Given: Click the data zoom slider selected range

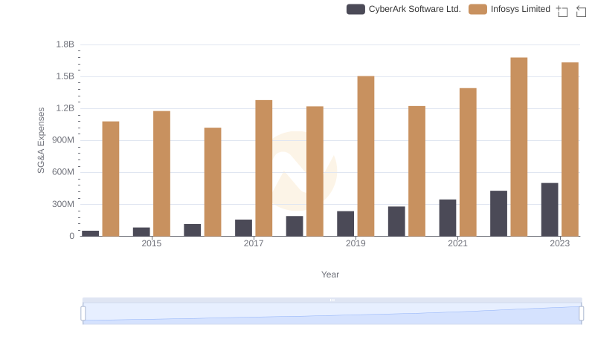Looking at the screenshot, I should [332, 313].
